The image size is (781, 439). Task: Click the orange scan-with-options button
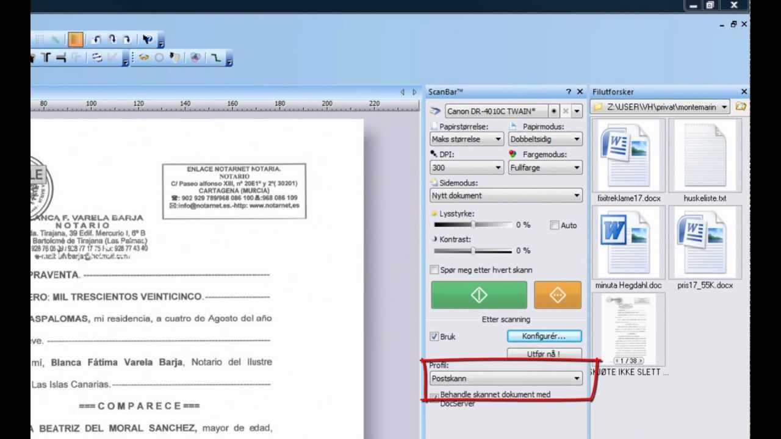(558, 295)
